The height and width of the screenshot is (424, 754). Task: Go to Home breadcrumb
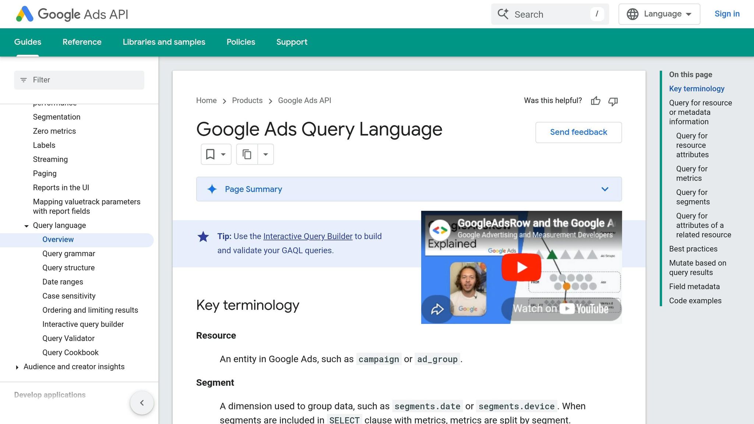tap(206, 100)
